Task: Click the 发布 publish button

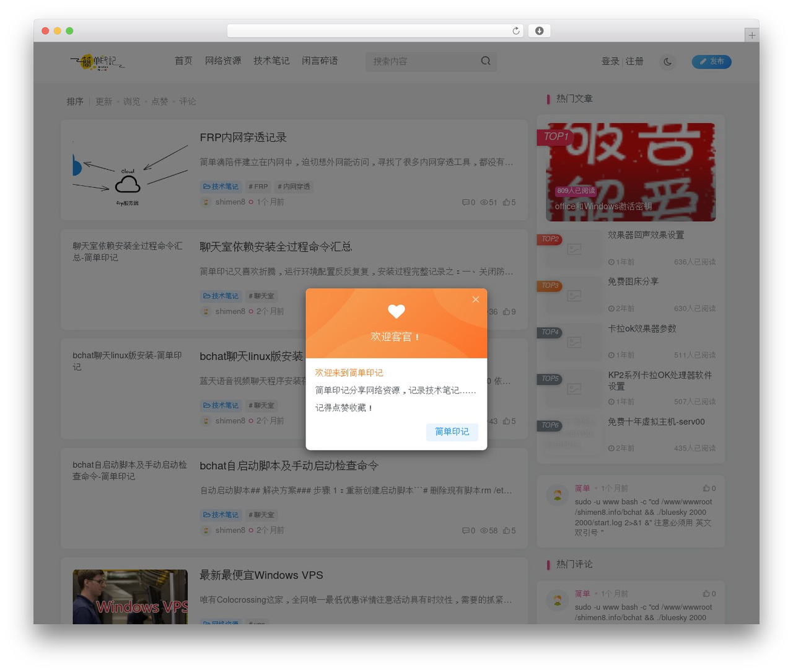Action: coord(711,61)
